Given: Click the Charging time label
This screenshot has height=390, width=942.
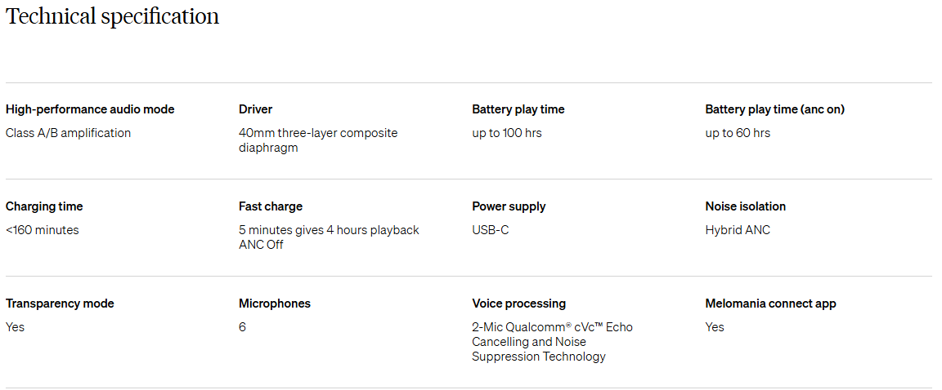Looking at the screenshot, I should [x=44, y=206].
